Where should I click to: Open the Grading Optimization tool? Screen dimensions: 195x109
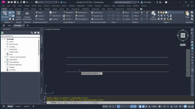(27, 16)
